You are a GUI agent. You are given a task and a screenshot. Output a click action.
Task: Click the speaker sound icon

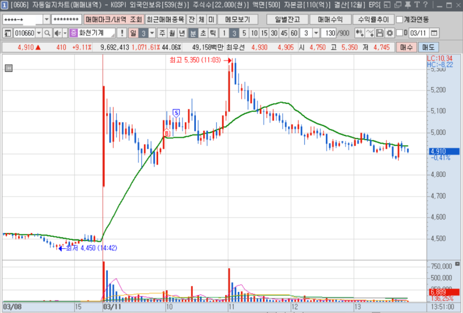[x=57, y=33]
